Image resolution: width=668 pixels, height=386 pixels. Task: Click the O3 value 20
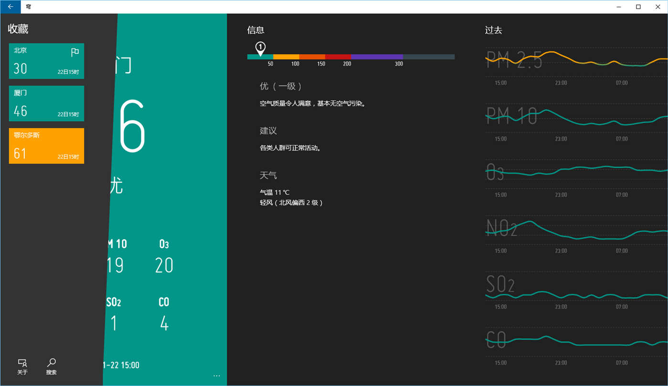click(x=164, y=265)
